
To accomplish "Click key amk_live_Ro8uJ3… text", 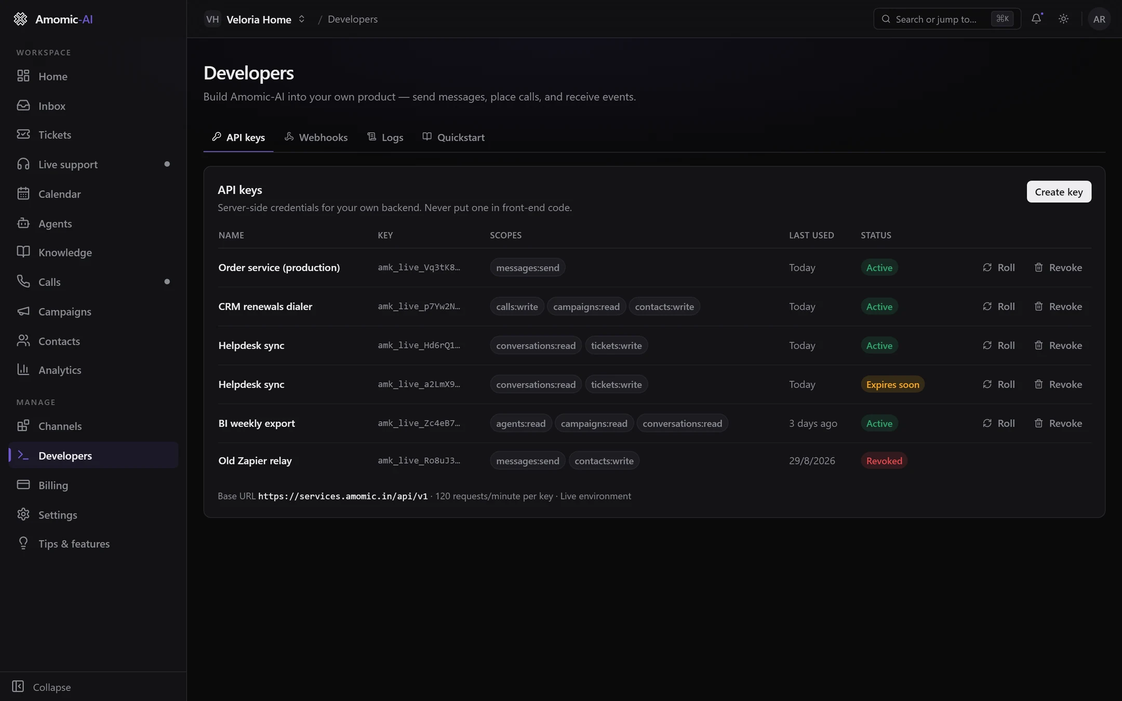I will point(419,461).
